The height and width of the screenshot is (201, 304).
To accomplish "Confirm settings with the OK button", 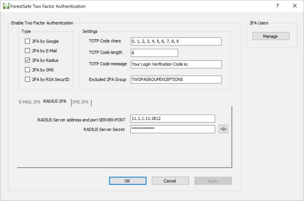I will click(128, 180).
